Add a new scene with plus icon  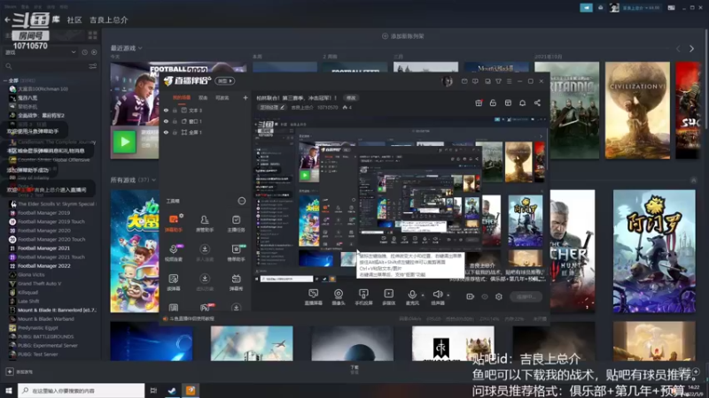245,97
